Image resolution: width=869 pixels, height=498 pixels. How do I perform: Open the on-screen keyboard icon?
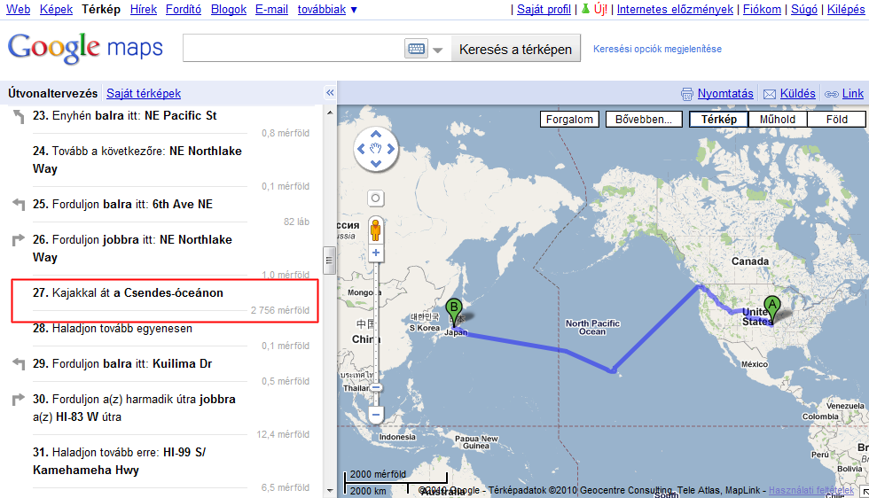[x=416, y=49]
